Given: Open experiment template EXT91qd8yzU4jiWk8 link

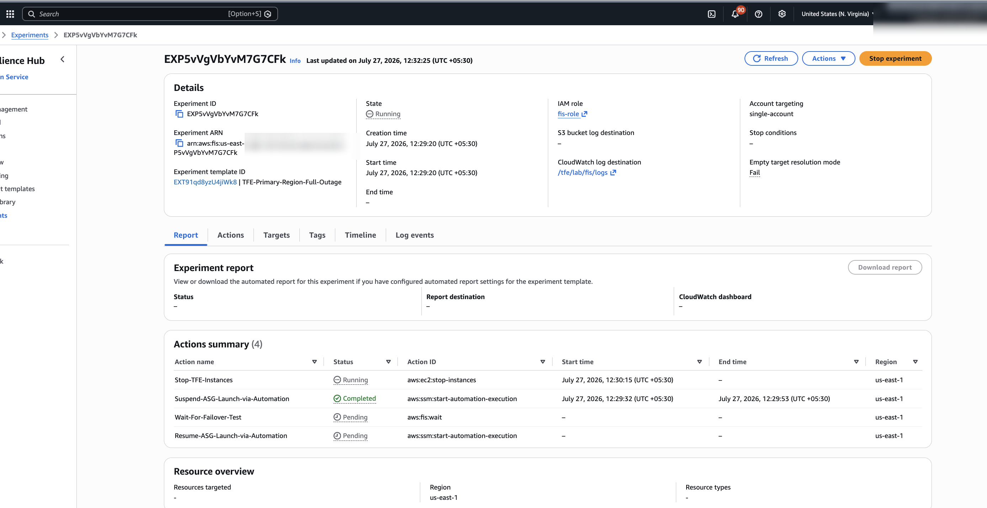Looking at the screenshot, I should [206, 182].
